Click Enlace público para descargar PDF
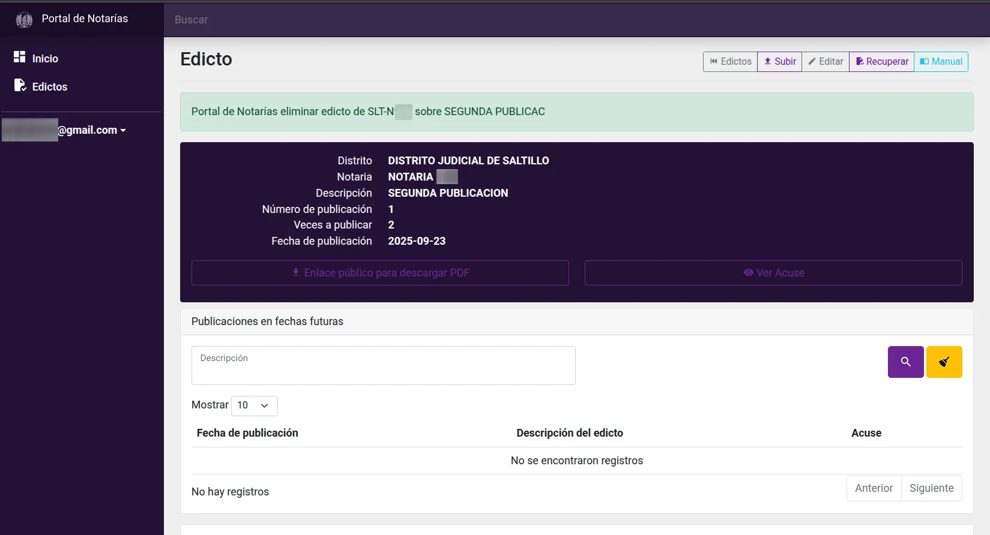The height and width of the screenshot is (535, 990). (x=380, y=273)
